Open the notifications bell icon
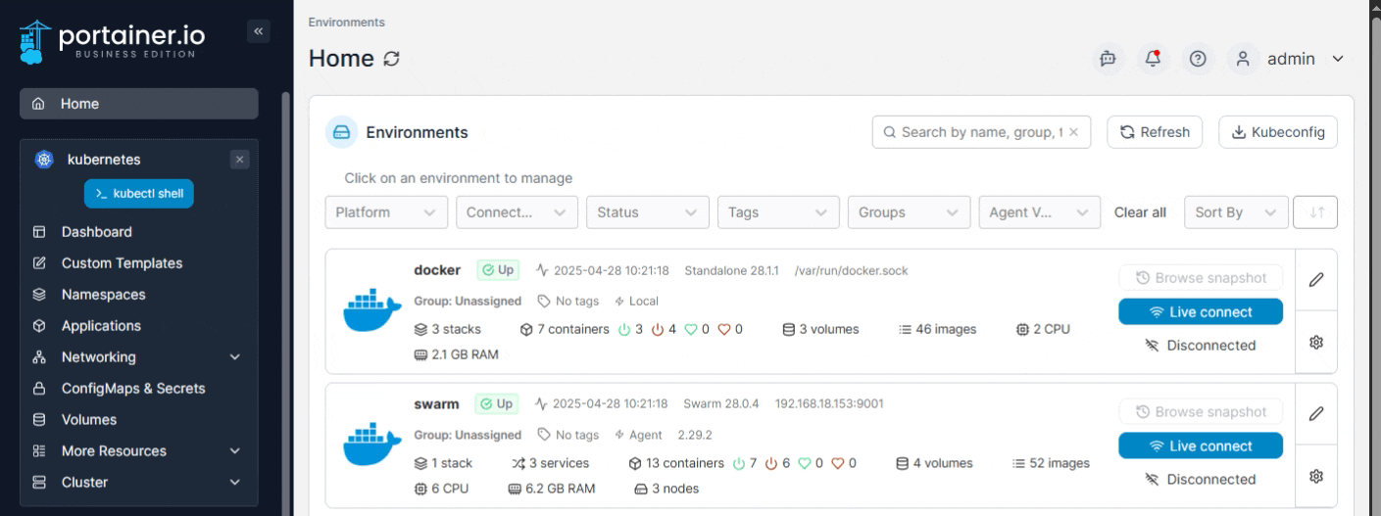The width and height of the screenshot is (1381, 516). 1153,59
